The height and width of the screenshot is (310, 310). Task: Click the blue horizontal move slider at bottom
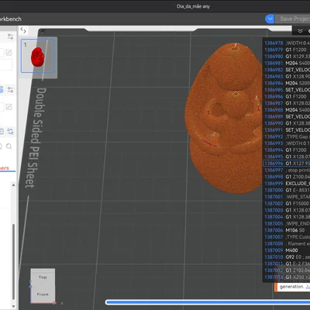pyautogui.click(x=208, y=302)
